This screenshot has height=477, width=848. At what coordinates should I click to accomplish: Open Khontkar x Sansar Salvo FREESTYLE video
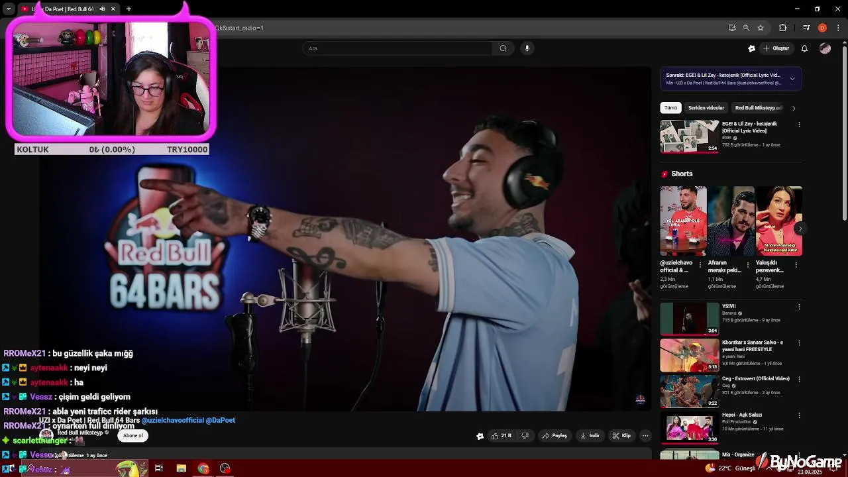[689, 355]
